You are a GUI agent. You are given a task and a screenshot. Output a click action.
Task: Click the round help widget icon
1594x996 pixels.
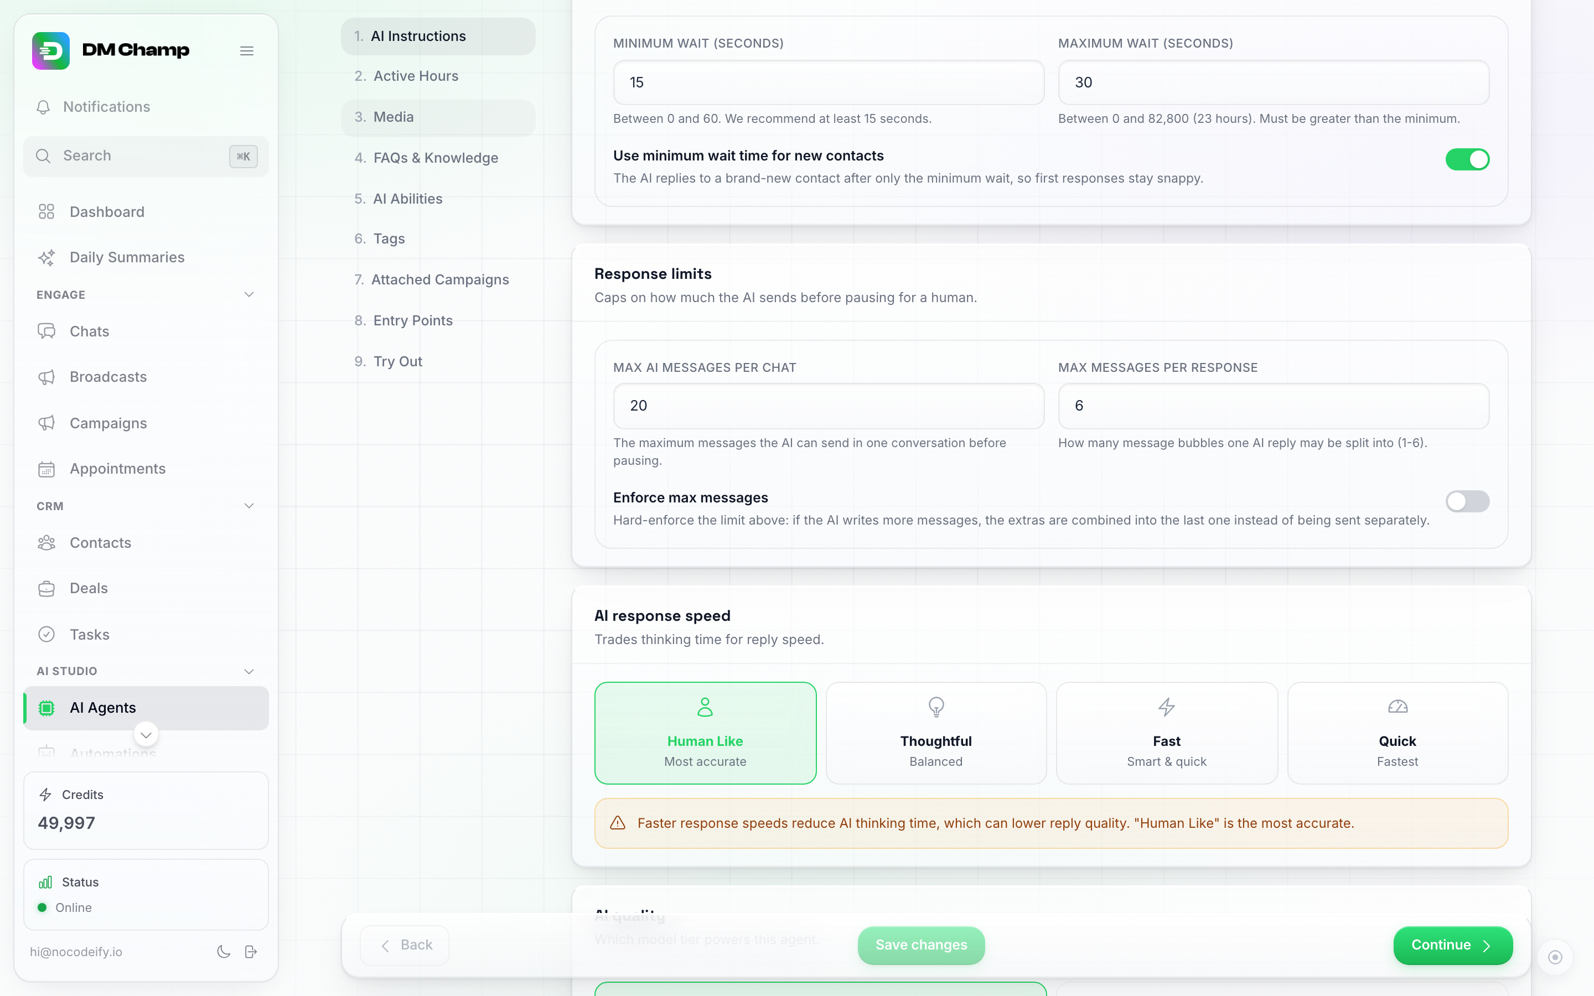pos(1555,957)
